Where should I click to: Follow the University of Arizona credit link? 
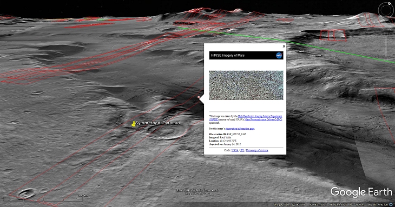257,150
